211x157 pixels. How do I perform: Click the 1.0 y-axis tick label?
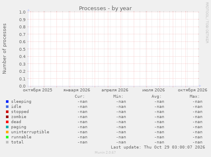[23, 12]
